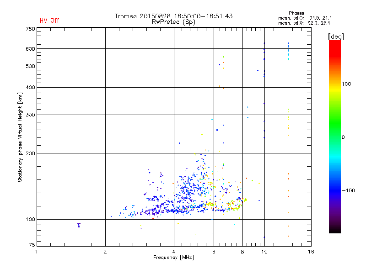Image resolution: width=366 pixels, height=274 pixels.
Task: Click the y-axis '400' tick label
Action: 30,87
